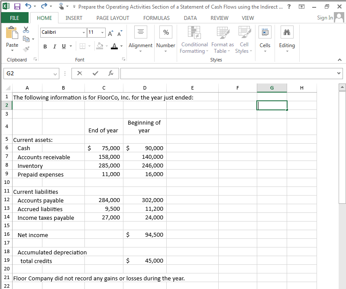Switch to the DATA tab

click(x=190, y=18)
